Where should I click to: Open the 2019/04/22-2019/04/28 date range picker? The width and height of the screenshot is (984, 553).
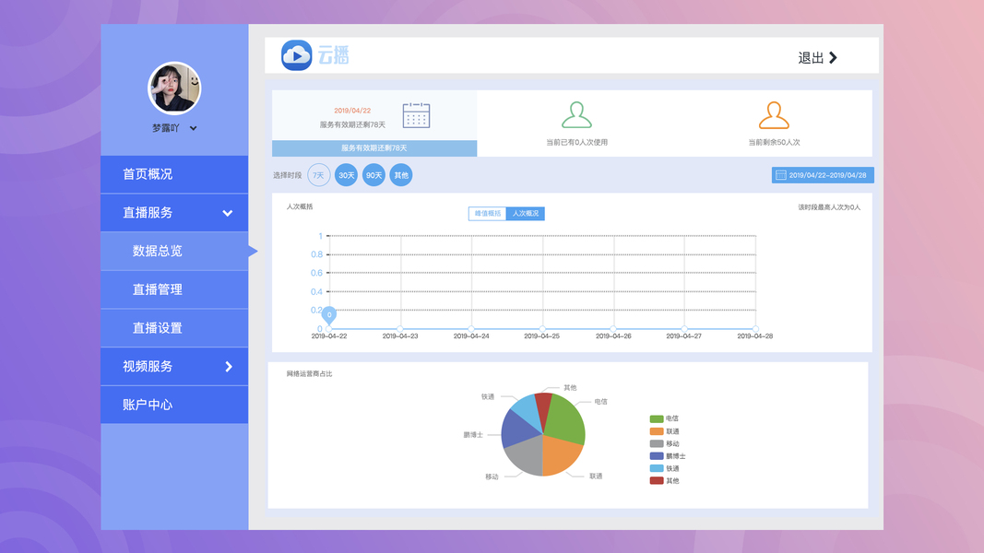coord(823,175)
